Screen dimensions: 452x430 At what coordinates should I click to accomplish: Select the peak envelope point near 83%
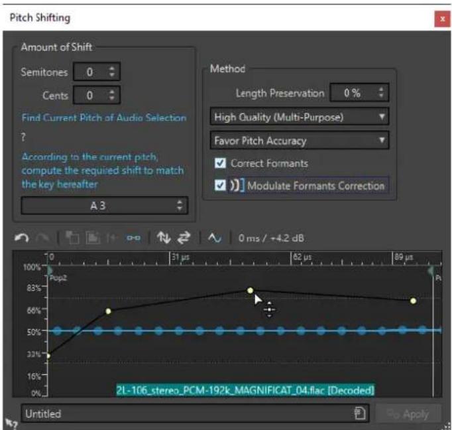251,291
